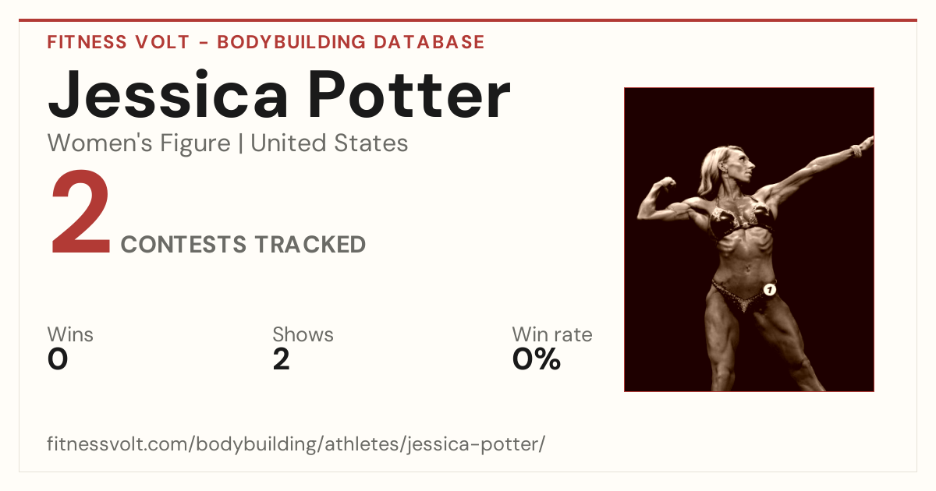The height and width of the screenshot is (491, 936).
Task: Click the word "Jessica" in the heading
Action: pyautogui.click(x=168, y=94)
